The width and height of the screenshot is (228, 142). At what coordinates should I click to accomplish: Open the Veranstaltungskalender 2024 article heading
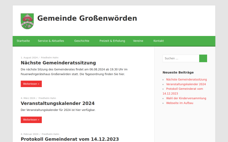point(58,103)
